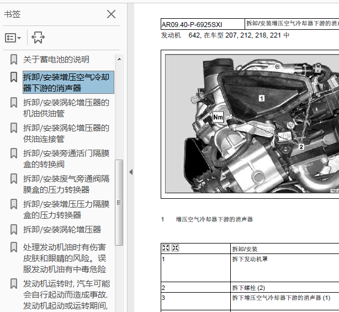Click bookmark icon beside 关于蓄电池的说明
Viewport: 339px width, 312px height.
click(14, 60)
